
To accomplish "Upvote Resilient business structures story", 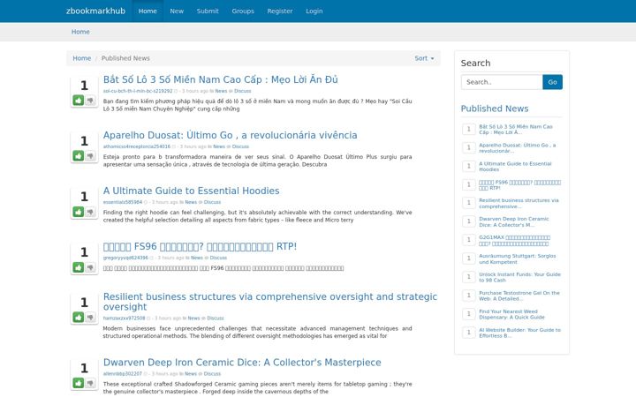I will pos(79,318).
